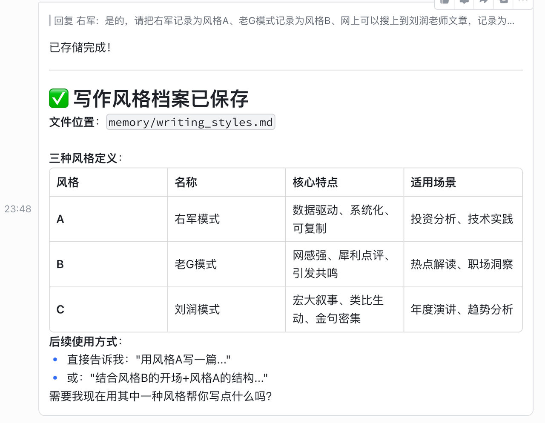This screenshot has height=423, width=545.
Task: Click the 宏大叙事、类比生动、金句密集 cell
Action: pyautogui.click(x=344, y=309)
